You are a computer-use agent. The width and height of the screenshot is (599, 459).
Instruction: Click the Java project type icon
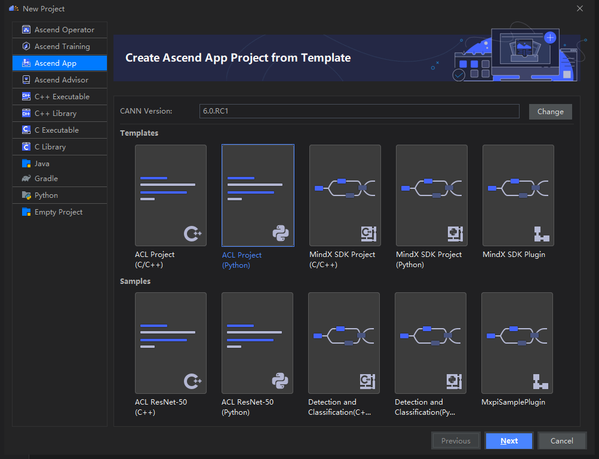(x=26, y=164)
